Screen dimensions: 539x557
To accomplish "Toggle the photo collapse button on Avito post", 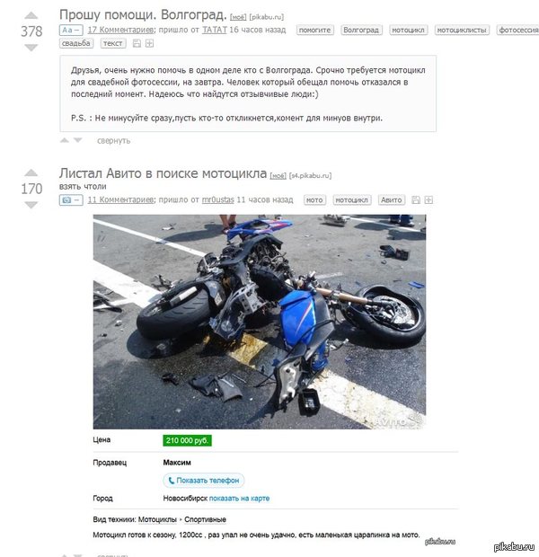I will tap(71, 200).
